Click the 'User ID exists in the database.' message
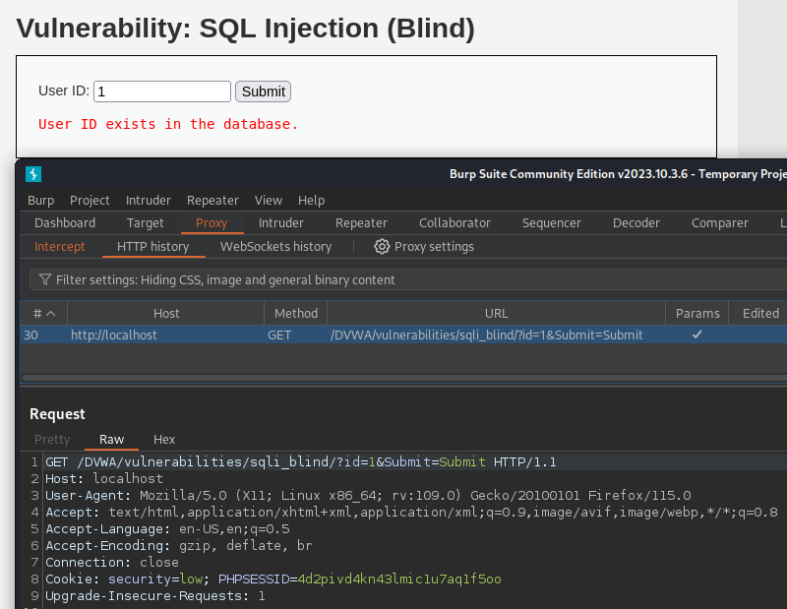The width and height of the screenshot is (787, 609). (168, 124)
